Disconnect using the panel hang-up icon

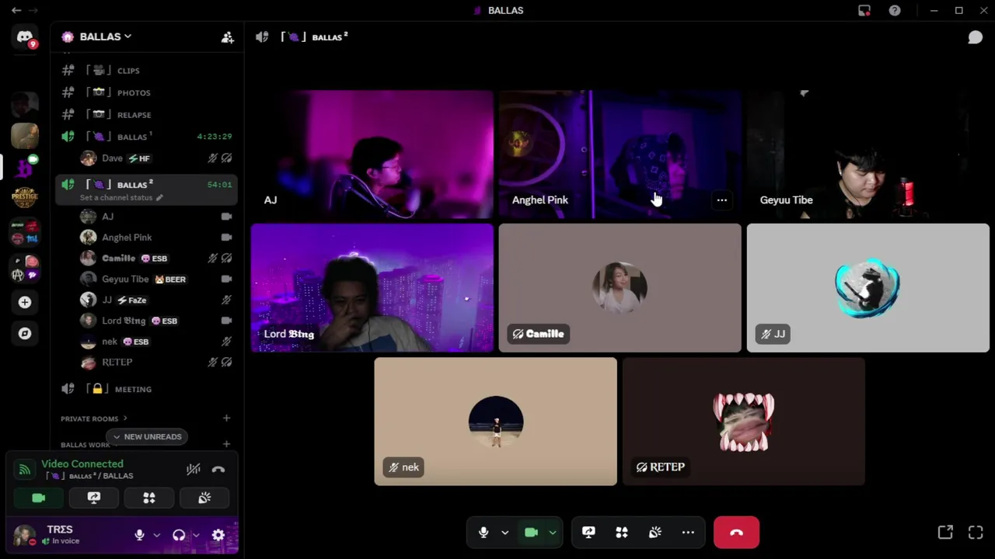[218, 469]
